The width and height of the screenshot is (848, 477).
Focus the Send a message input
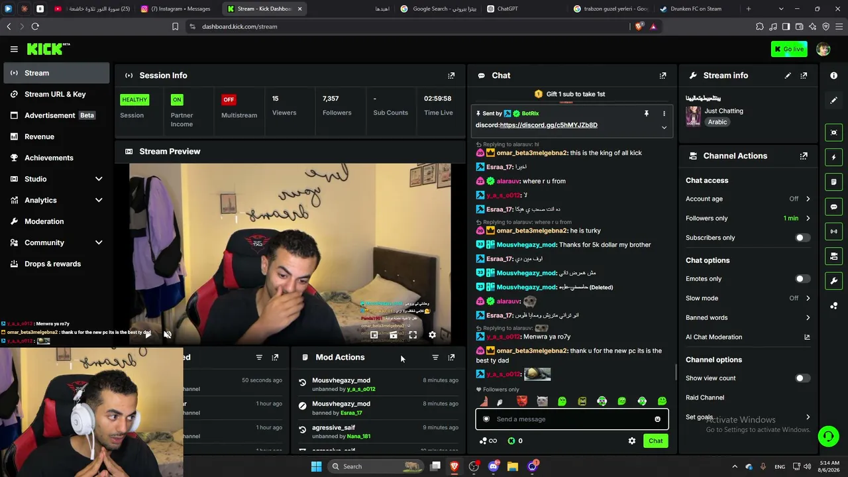point(572,419)
